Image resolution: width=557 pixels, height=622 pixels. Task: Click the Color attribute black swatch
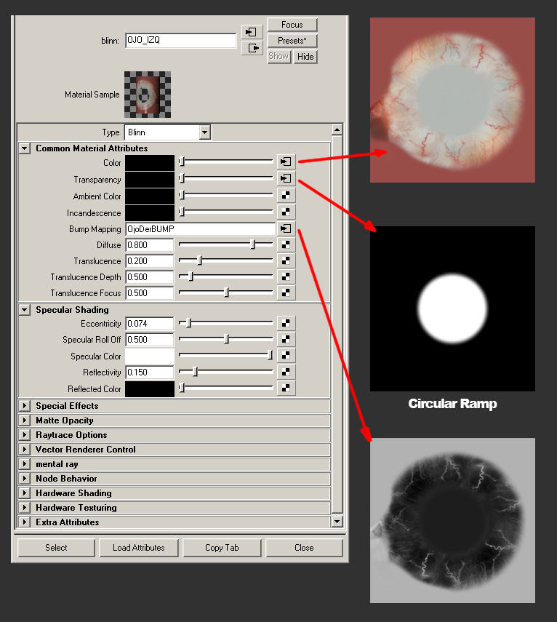150,163
